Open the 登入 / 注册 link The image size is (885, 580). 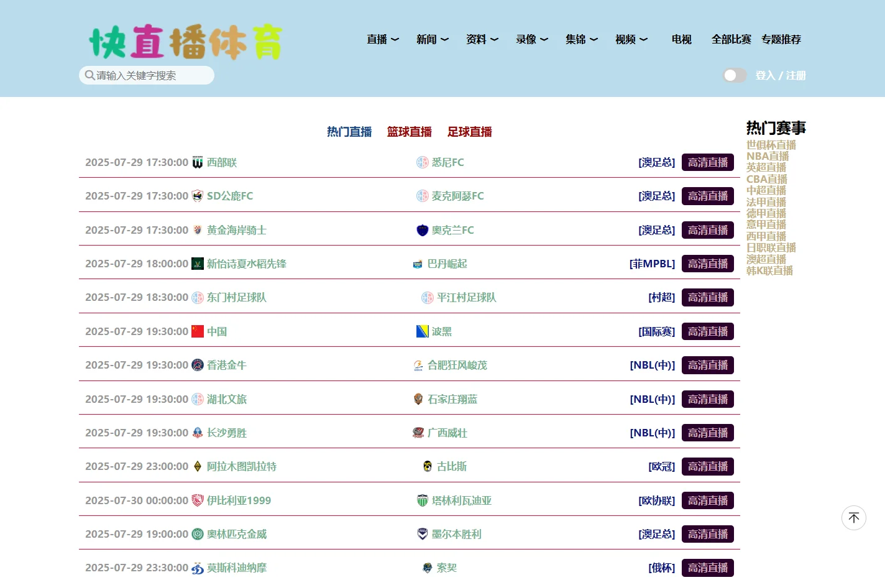pyautogui.click(x=781, y=75)
